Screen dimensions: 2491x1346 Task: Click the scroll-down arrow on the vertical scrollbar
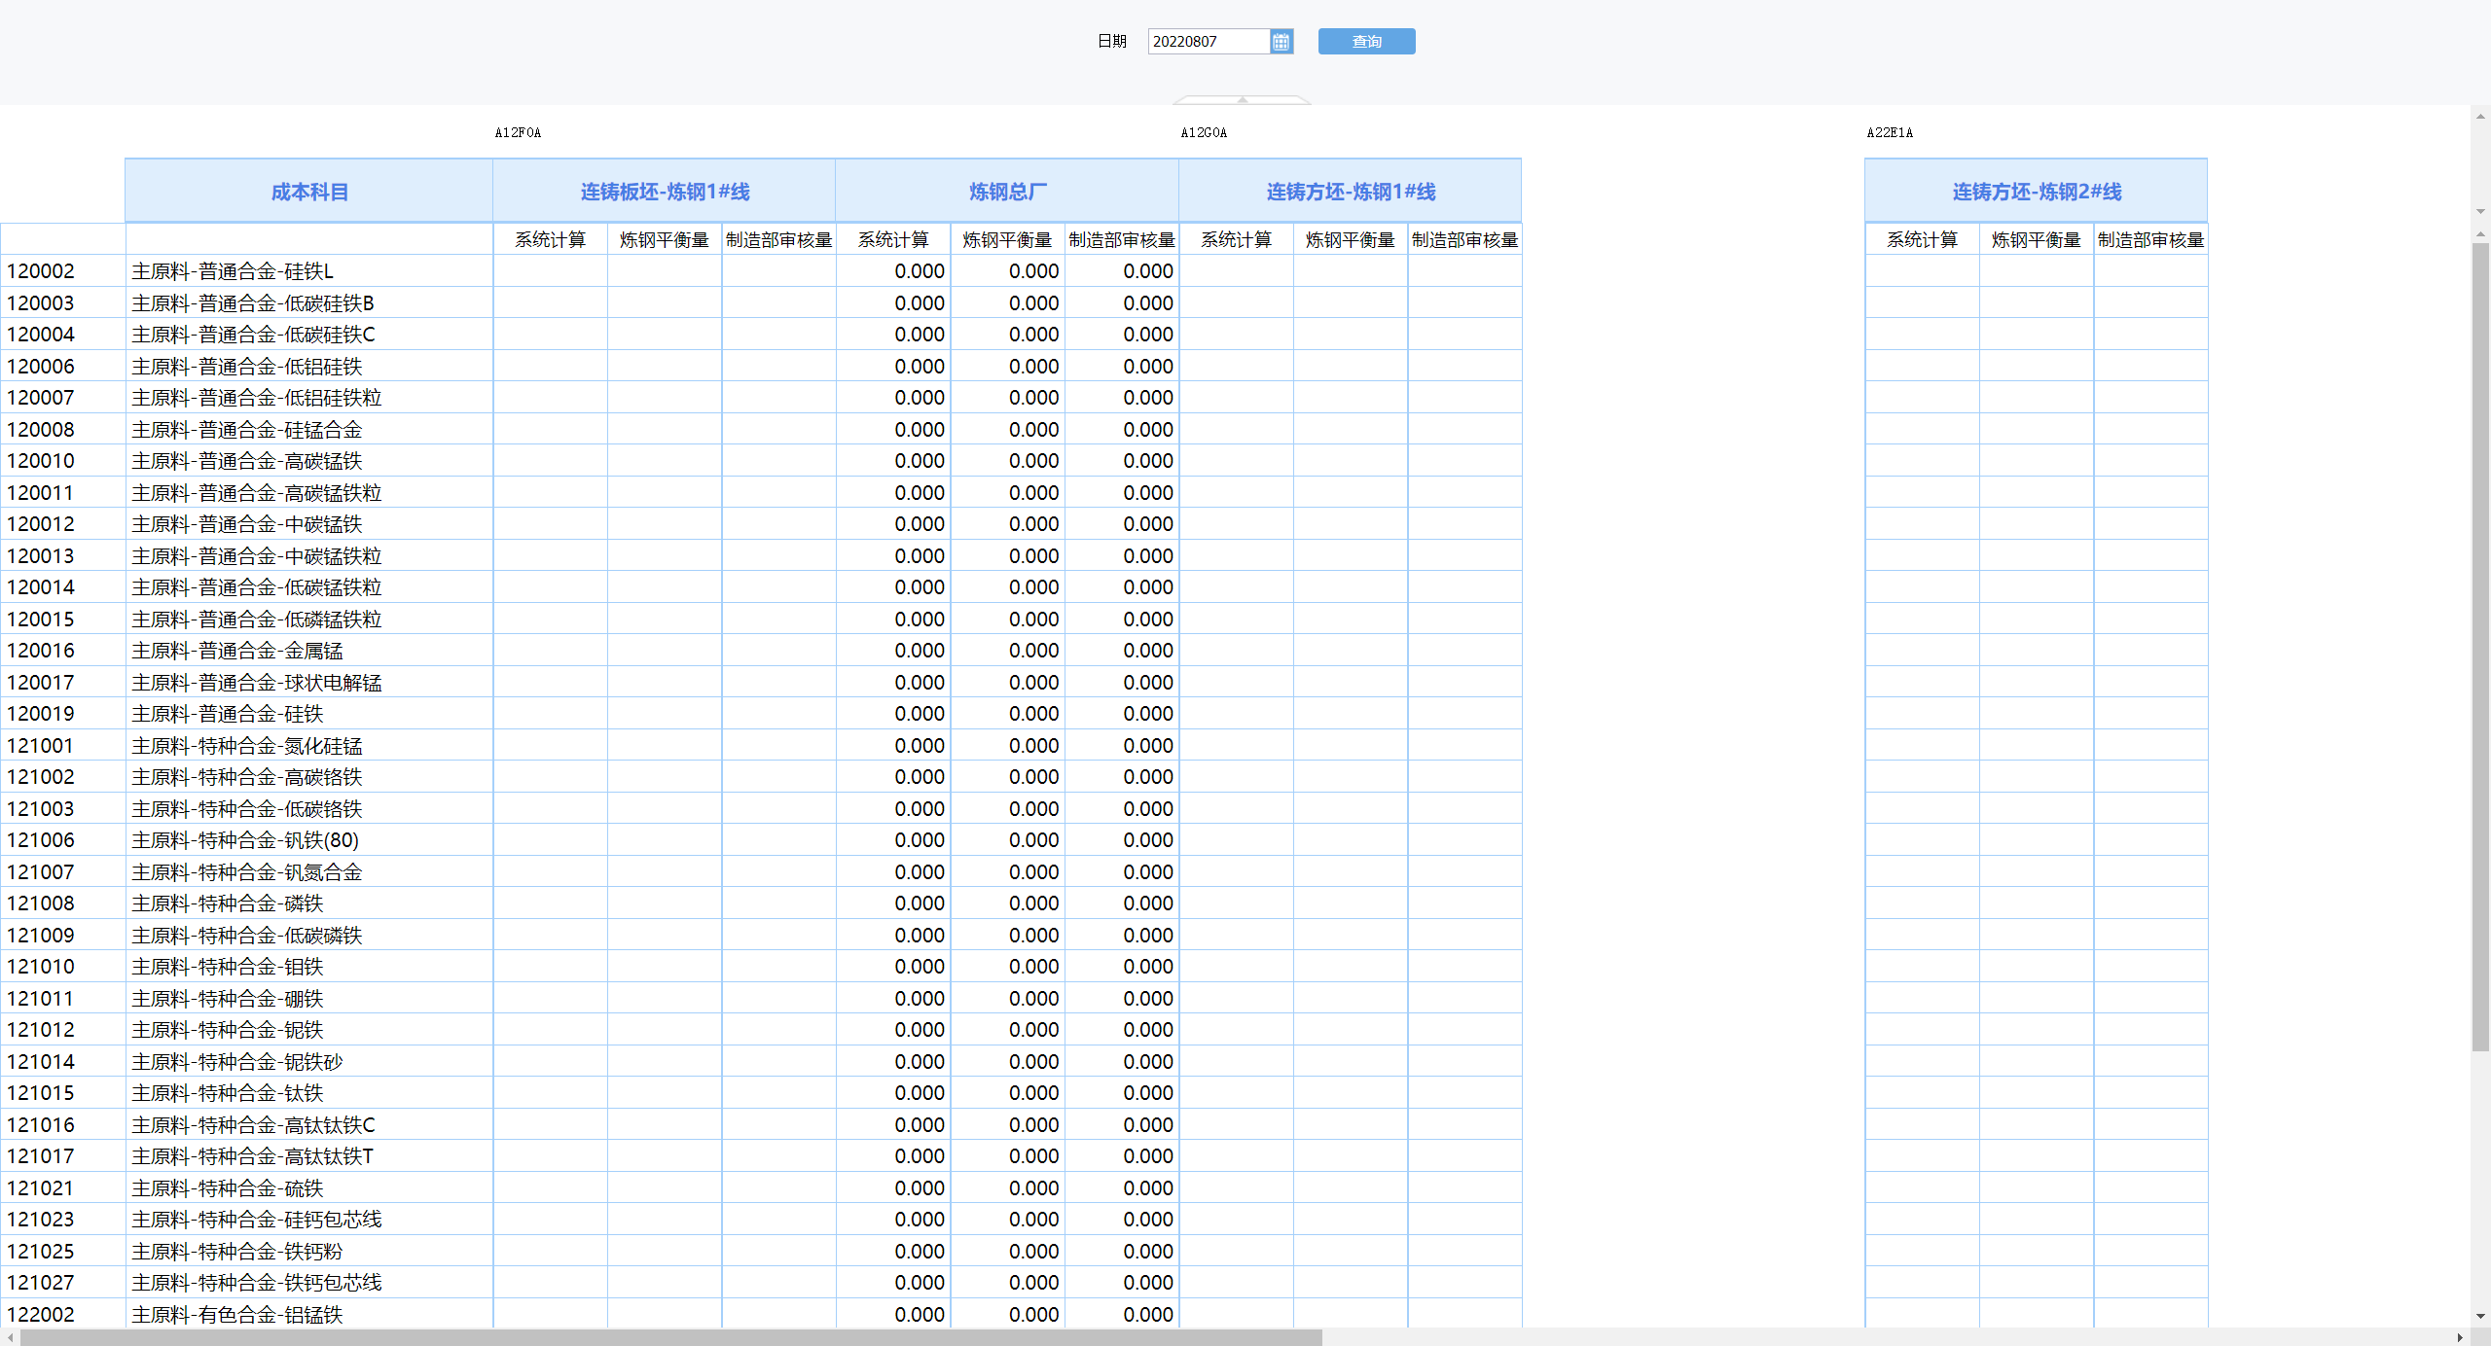[2480, 1317]
